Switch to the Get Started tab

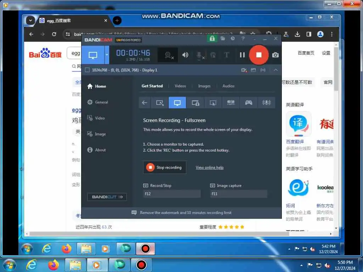(x=152, y=86)
